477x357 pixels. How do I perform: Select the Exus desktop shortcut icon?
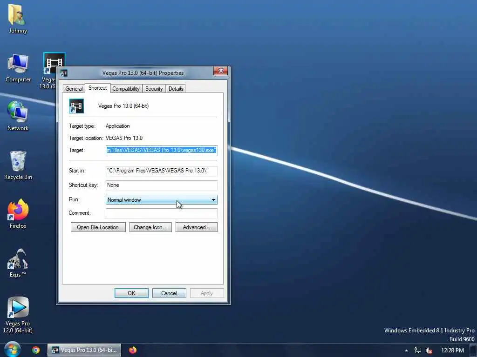click(x=18, y=263)
